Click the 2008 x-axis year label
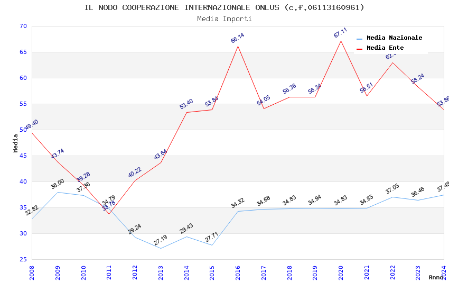The height and width of the screenshot is (291, 449). tap(32, 272)
